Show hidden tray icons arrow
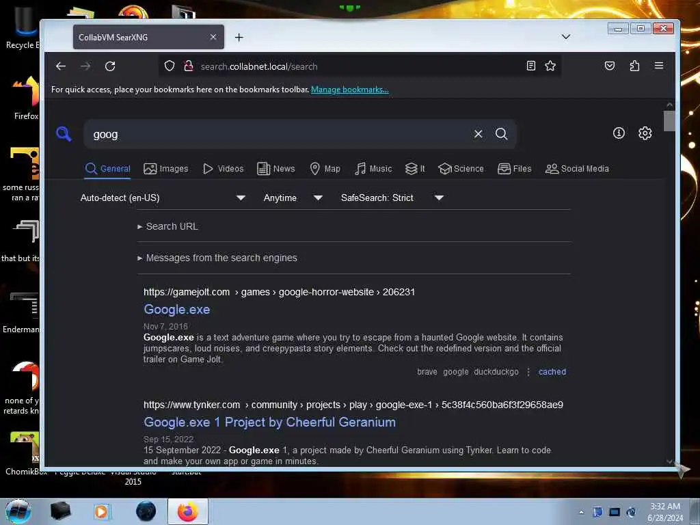Screen dimensions: 700x525 tap(581, 512)
